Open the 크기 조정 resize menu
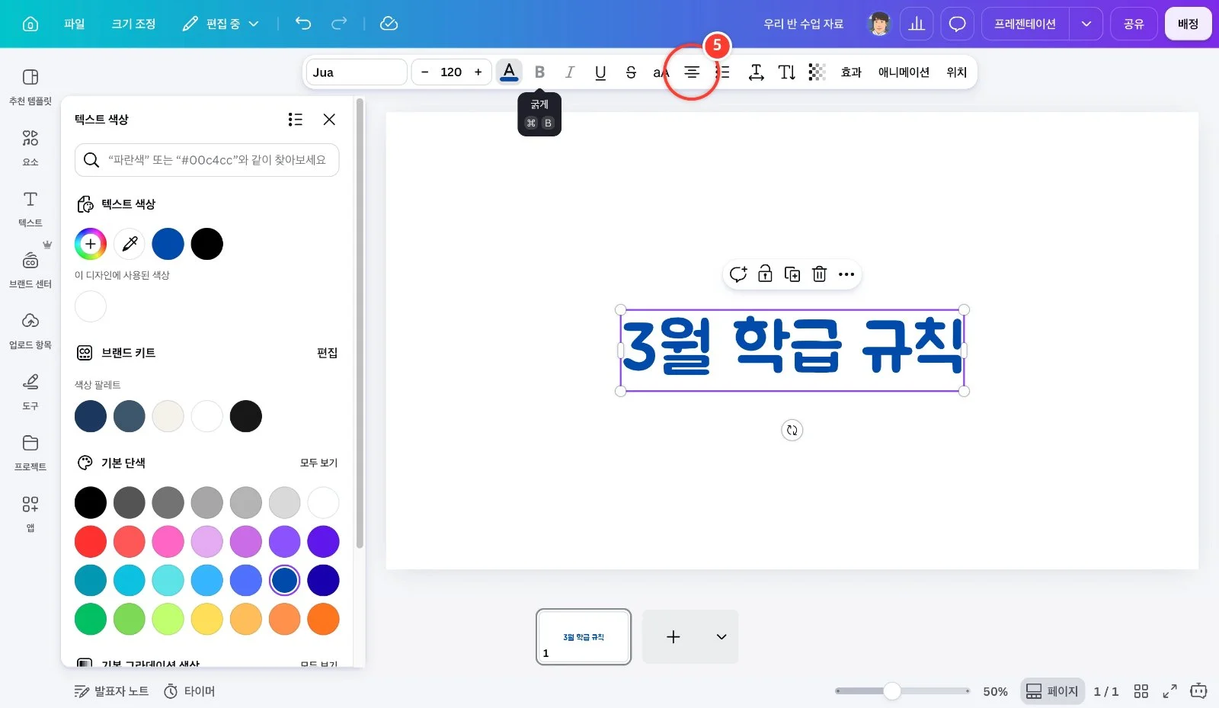Viewport: 1219px width, 708px height. pyautogui.click(x=133, y=24)
